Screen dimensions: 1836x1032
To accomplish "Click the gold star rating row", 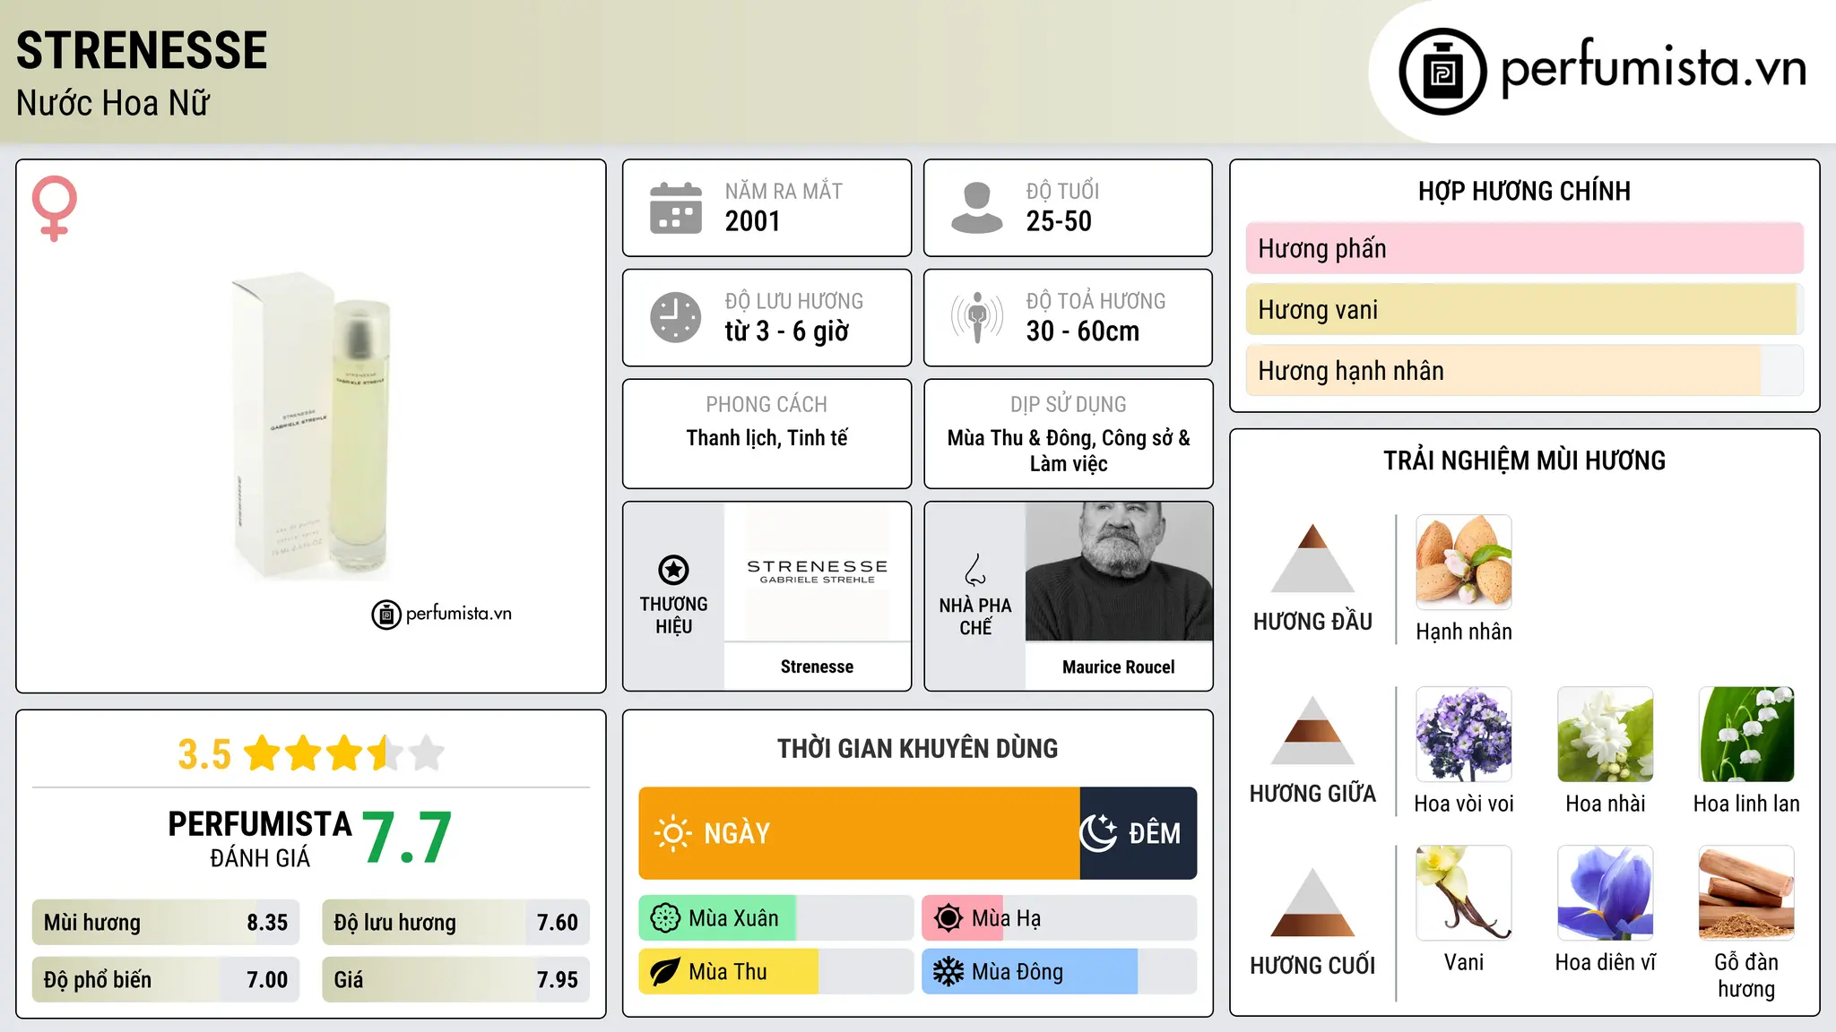I will (x=345, y=753).
